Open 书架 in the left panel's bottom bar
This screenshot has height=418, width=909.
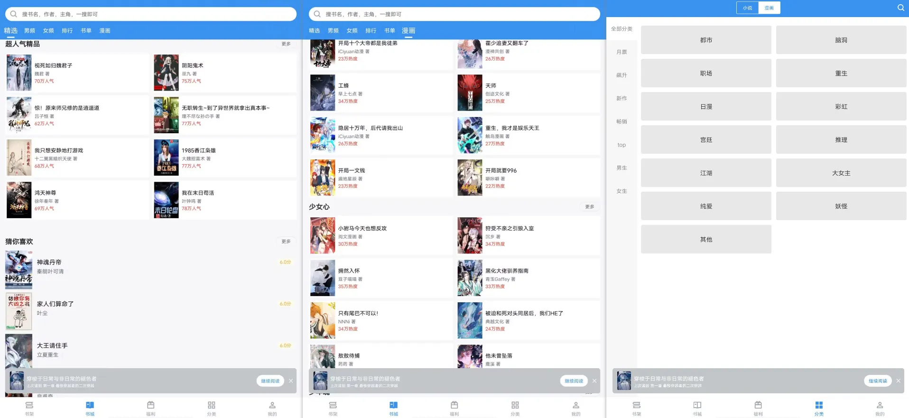29,408
